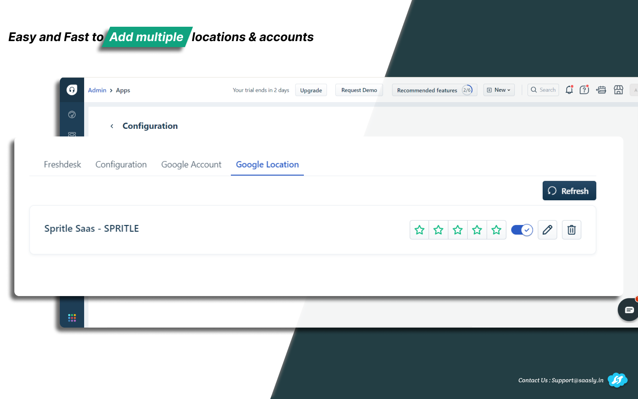Open Recommended features progress button

point(435,90)
